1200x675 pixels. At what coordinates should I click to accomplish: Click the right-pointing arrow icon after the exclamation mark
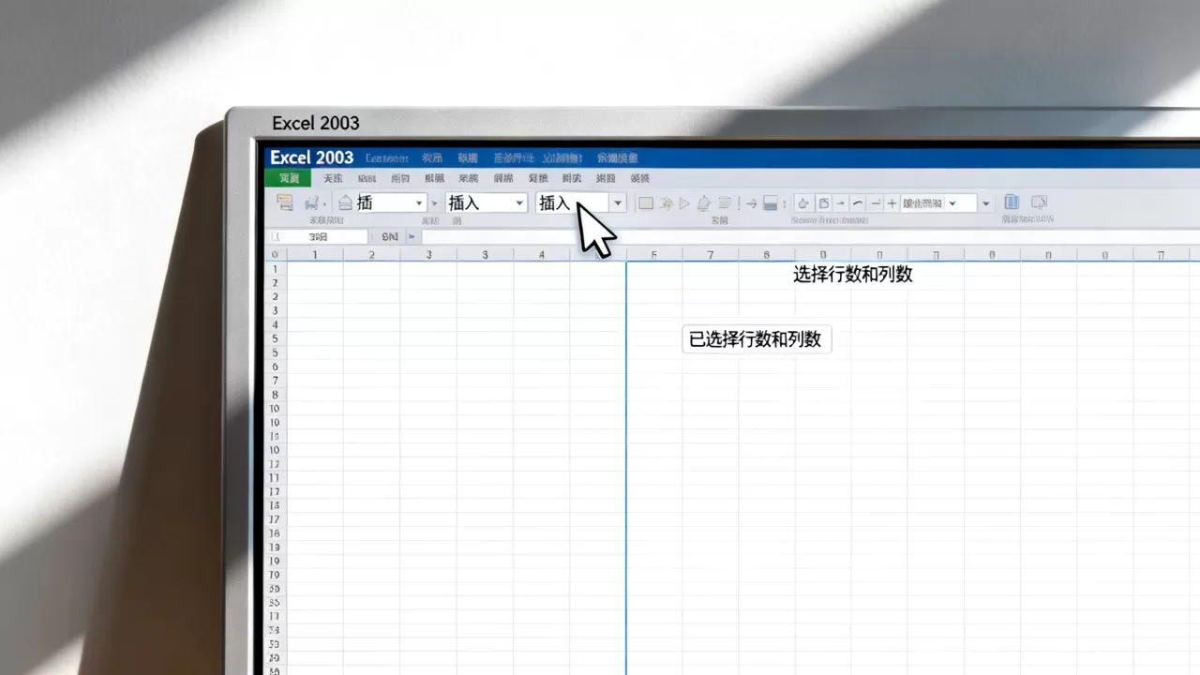[x=751, y=202]
